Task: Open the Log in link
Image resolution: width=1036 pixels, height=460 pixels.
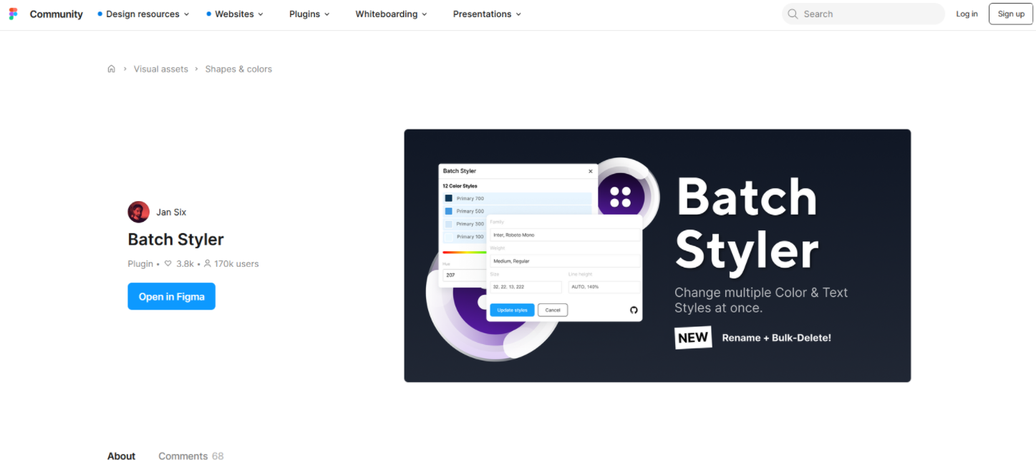Action: pyautogui.click(x=967, y=14)
